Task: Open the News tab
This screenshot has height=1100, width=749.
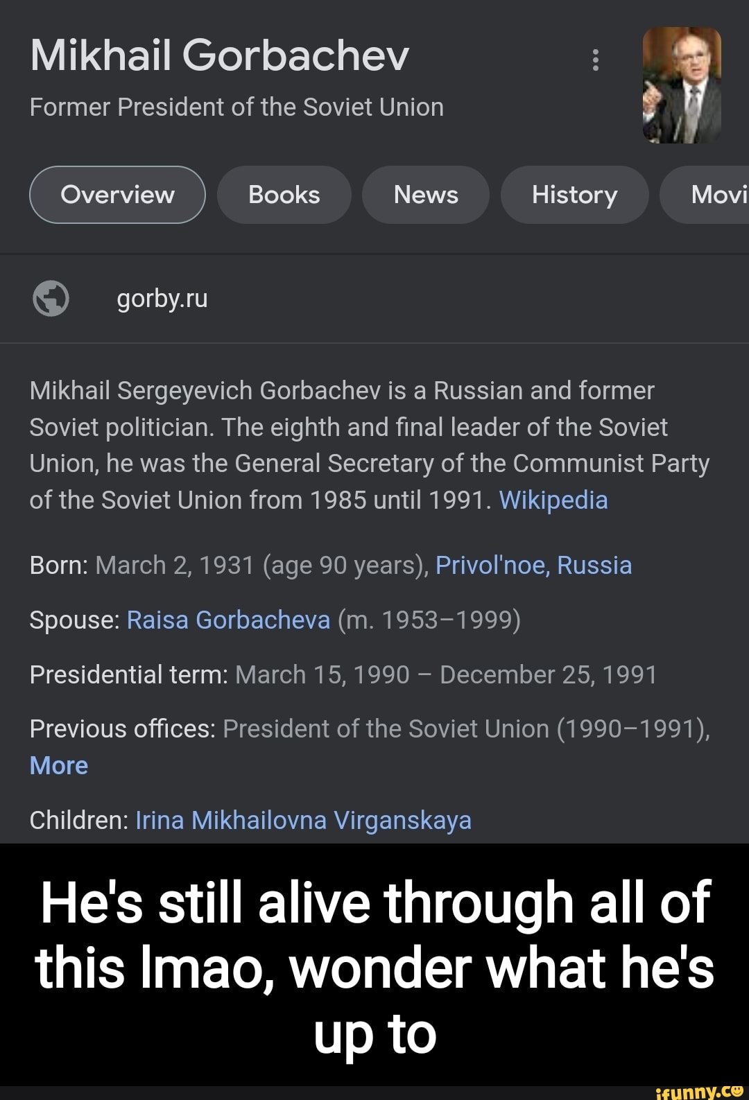Action: click(425, 195)
